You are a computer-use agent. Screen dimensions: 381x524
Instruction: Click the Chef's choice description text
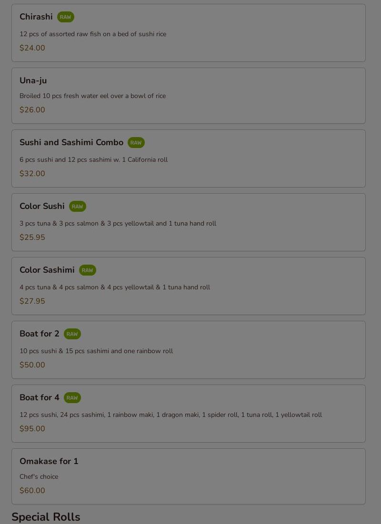[39, 477]
